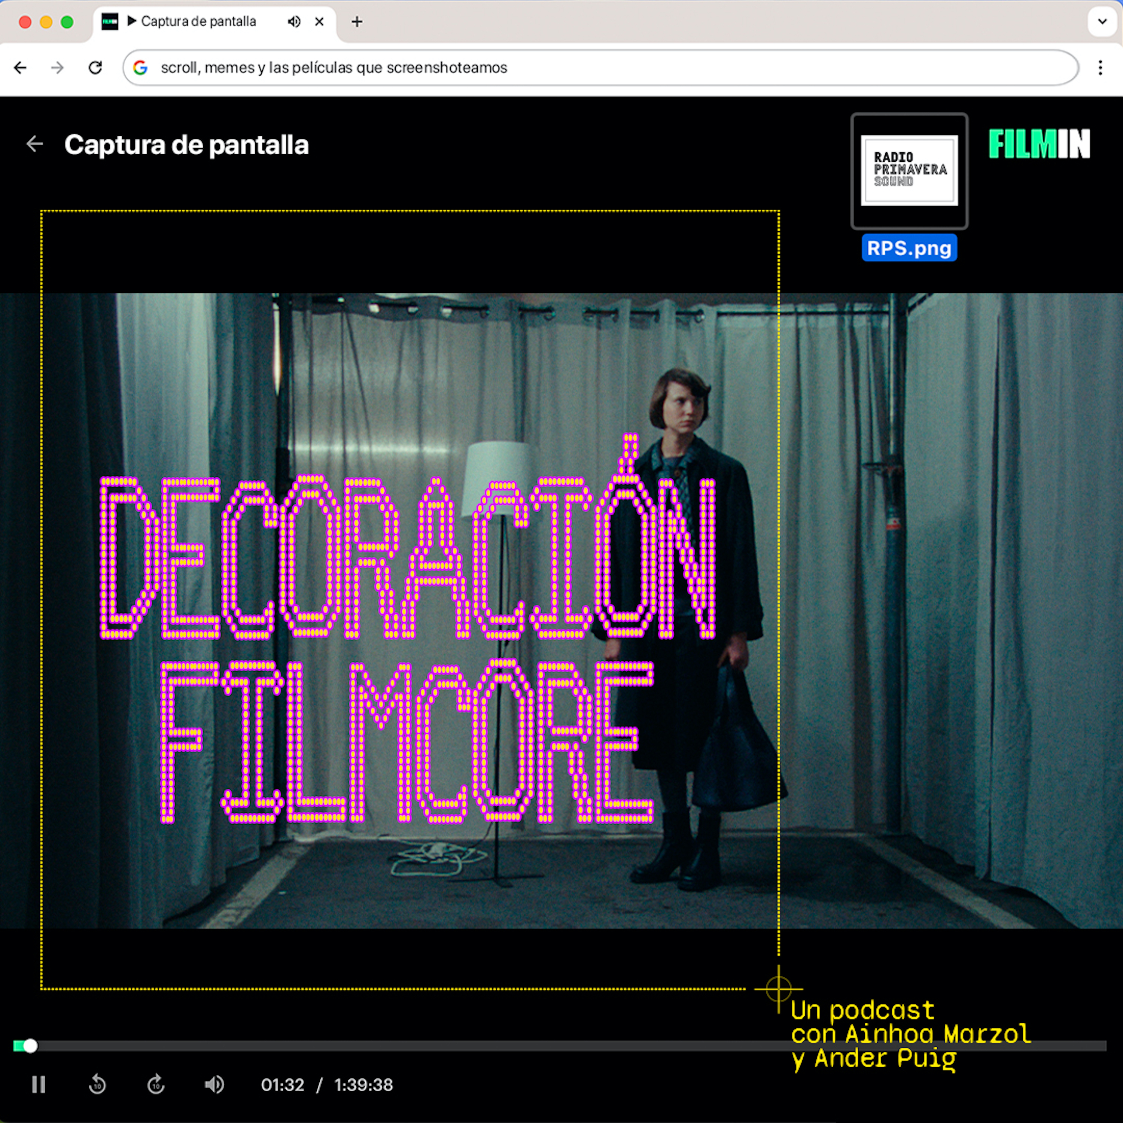Screen dimensions: 1123x1123
Task: Reload the current page
Action: [95, 68]
